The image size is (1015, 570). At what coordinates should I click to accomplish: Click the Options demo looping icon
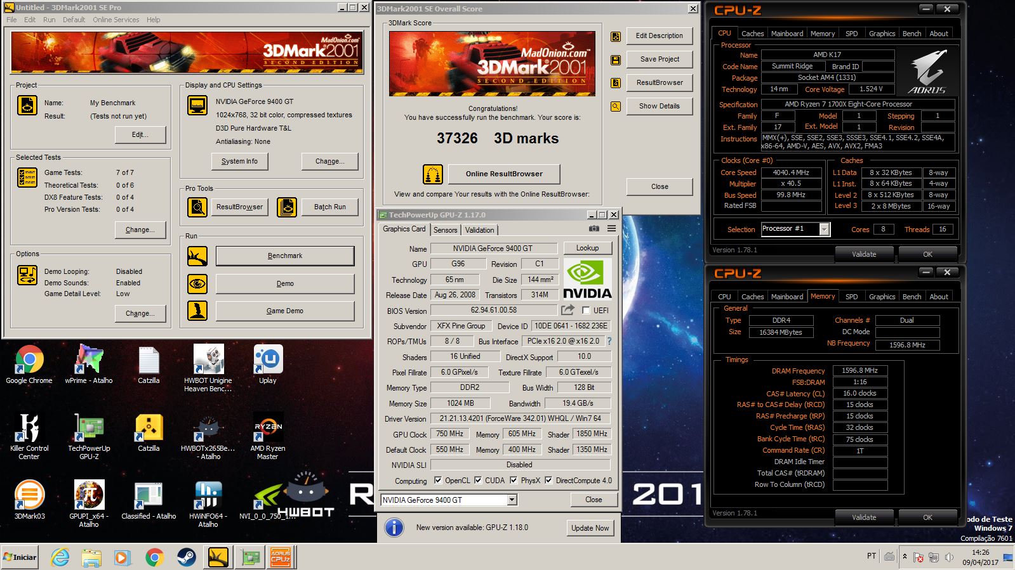point(27,275)
